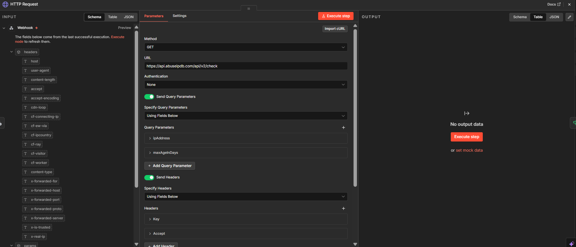Image resolution: width=576 pixels, height=247 pixels.
Task: Switch to the Parameters tab
Action: pos(154,16)
